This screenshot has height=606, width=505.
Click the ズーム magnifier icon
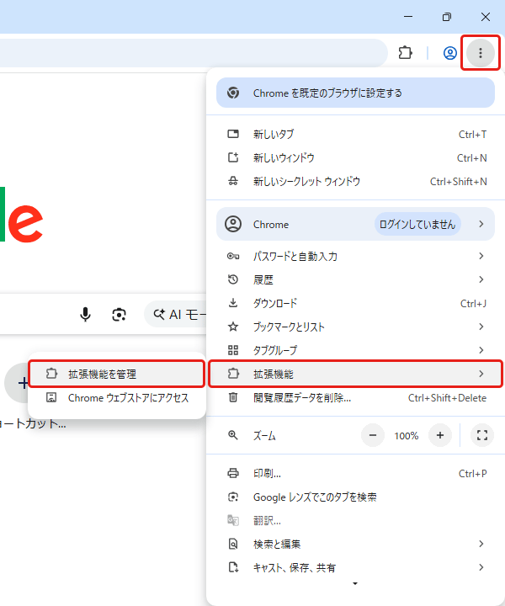tap(233, 435)
